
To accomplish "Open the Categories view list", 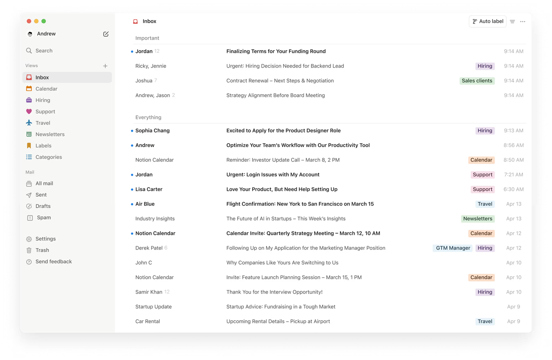I will pos(48,157).
